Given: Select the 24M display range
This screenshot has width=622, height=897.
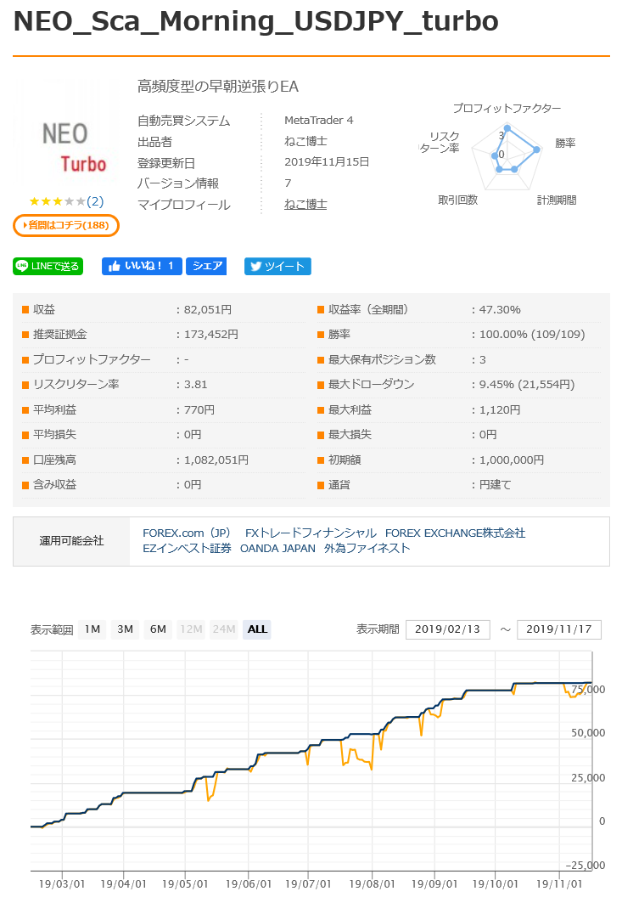Looking at the screenshot, I should (224, 629).
